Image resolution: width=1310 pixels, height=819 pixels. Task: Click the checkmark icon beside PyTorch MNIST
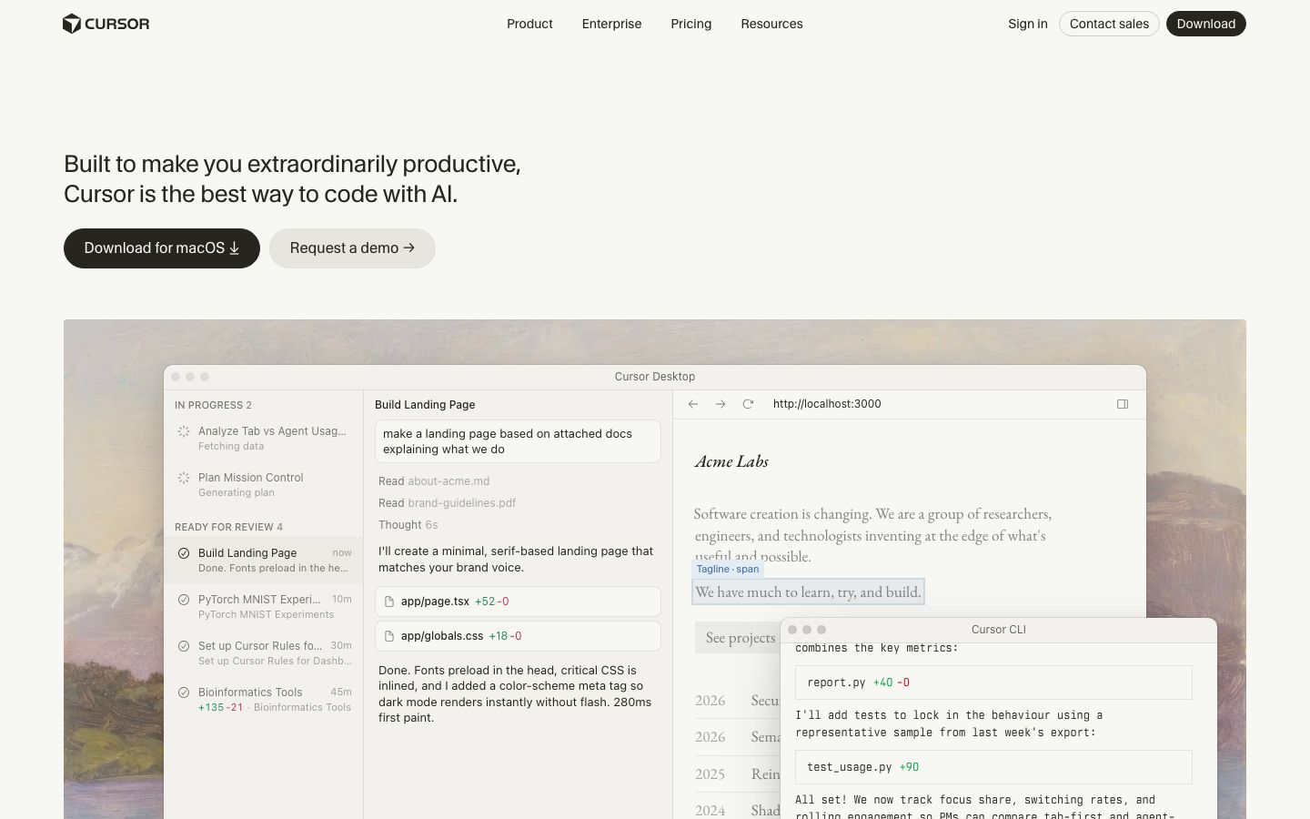184,600
